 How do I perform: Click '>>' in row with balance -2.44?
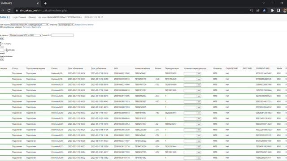coord(199,96)
